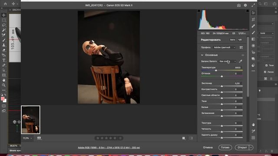Click the save image icon in Camera Raw header
The width and height of the screenshot is (278, 156).
point(239,5)
